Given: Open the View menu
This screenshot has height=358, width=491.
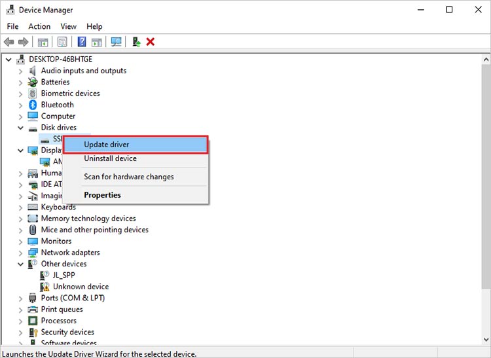Looking at the screenshot, I should [69, 26].
